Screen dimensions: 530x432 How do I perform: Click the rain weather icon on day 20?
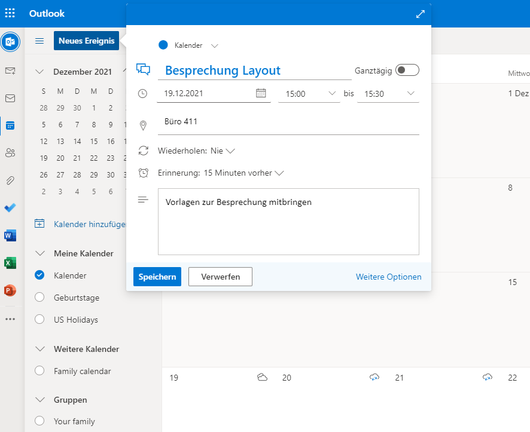click(374, 377)
